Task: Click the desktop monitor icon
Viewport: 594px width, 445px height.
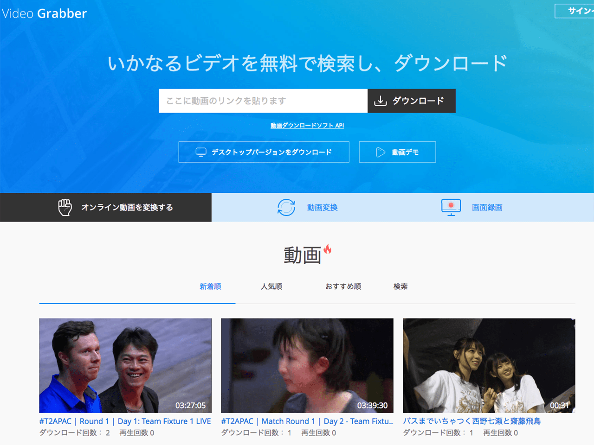Action: pos(201,152)
